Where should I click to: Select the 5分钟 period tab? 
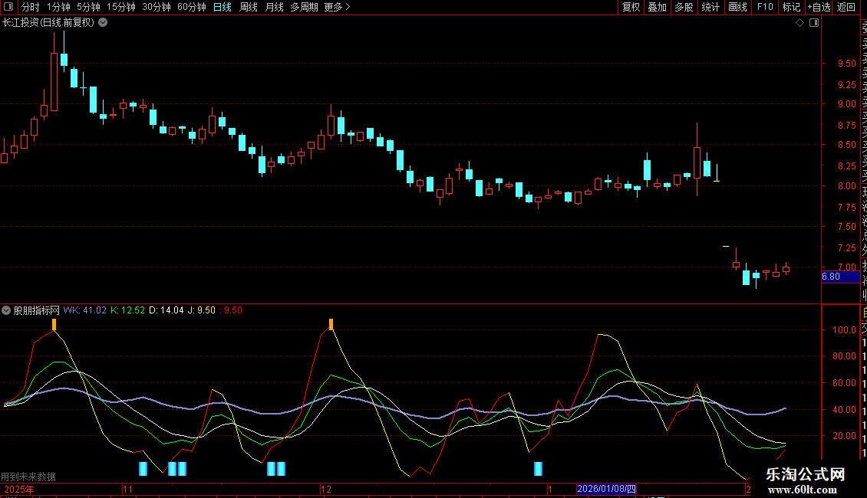tap(88, 7)
